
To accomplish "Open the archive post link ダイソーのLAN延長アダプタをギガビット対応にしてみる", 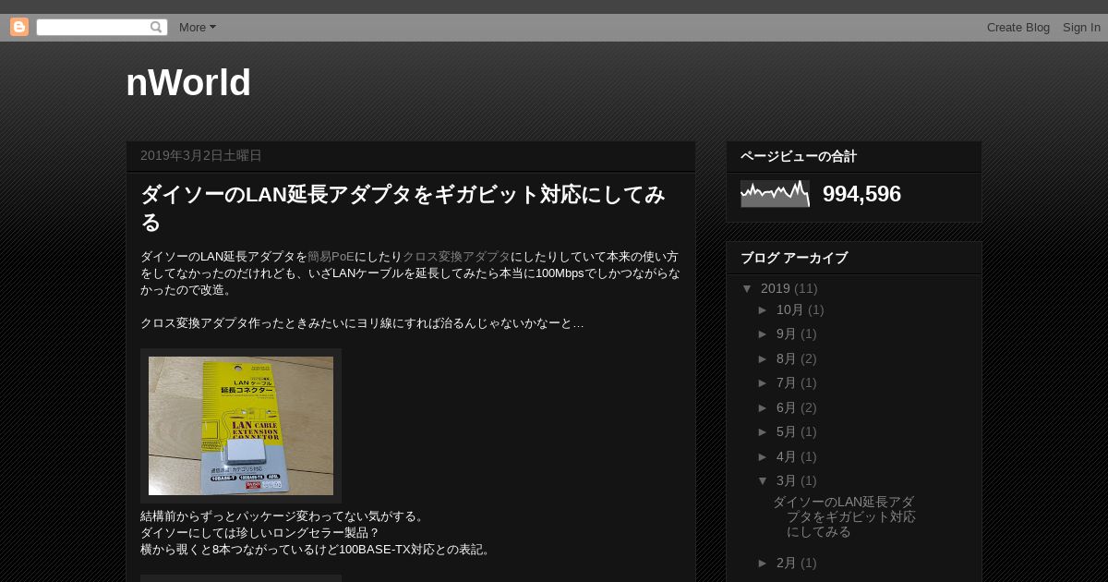I will (844, 516).
